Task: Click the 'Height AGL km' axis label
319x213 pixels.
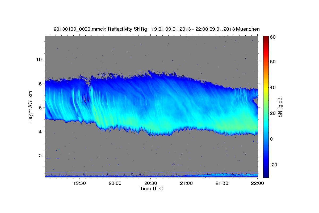Action: [30, 107]
